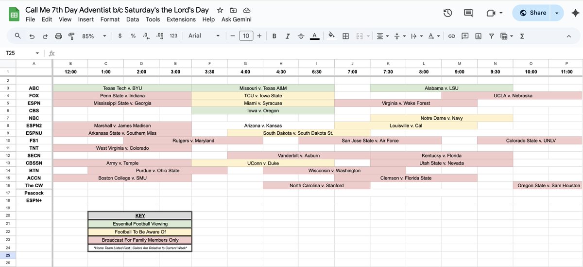Image resolution: width=583 pixels, height=267 pixels.
Task: Print the spreadsheet
Action: click(x=59, y=36)
